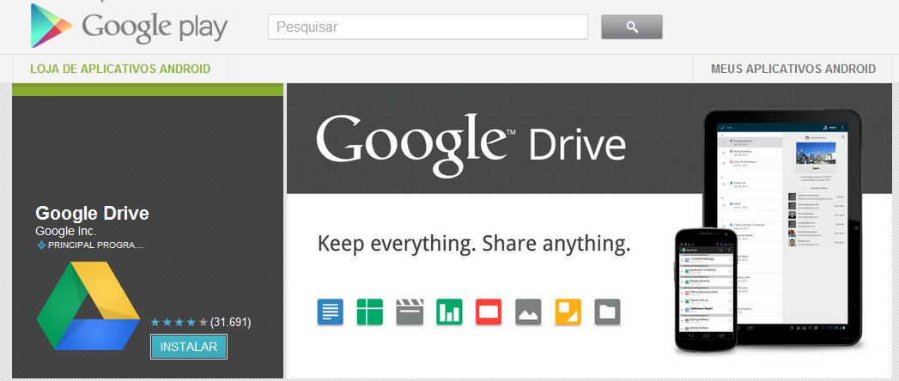Click the Google Drive triangle app icon
Image resolution: width=899 pixels, height=381 pixels.
pos(88,305)
